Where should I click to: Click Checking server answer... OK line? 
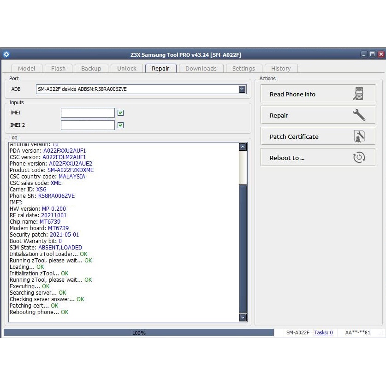(47, 299)
